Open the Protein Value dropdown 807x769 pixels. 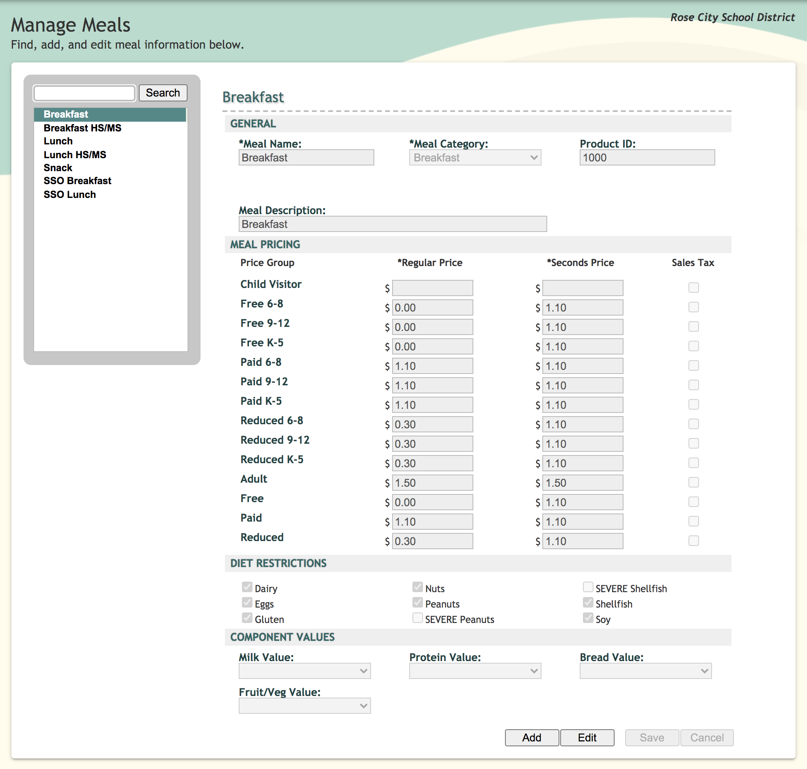[475, 671]
